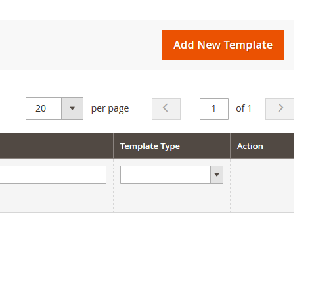This screenshot has height=291, width=314.
Task: Sort by the Template Type column header
Action: (x=150, y=146)
